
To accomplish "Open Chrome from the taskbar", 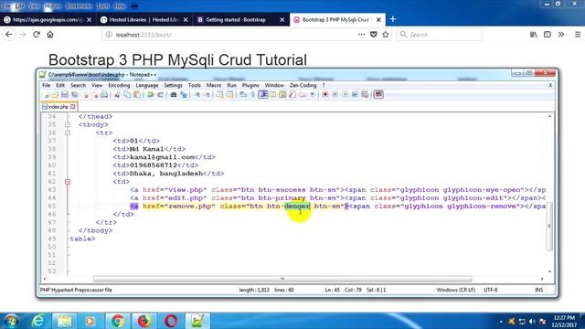I will (x=118, y=321).
